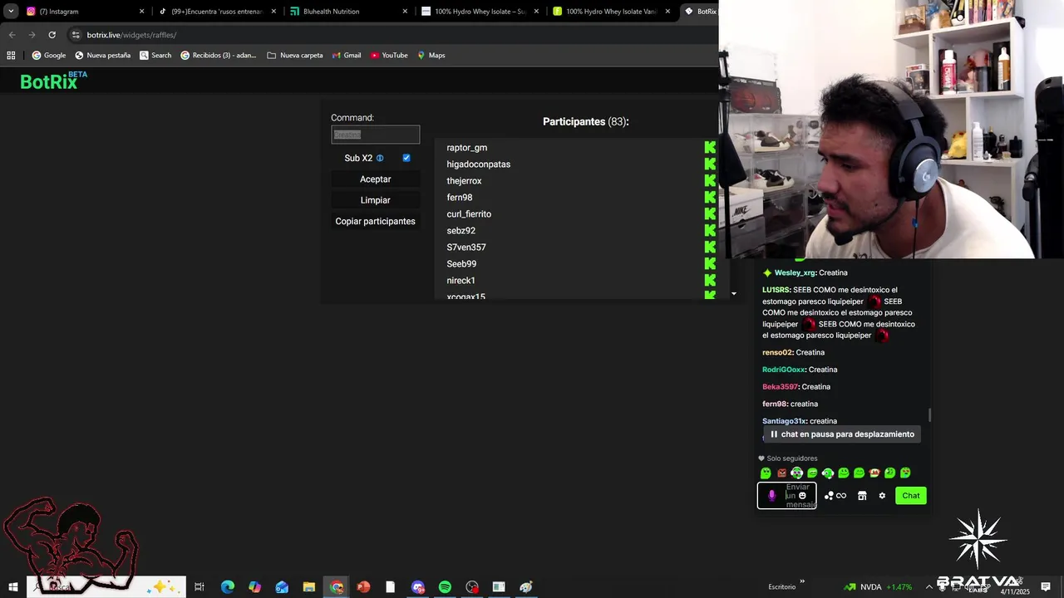Open the Maps bookmark
The image size is (1064, 598).
pyautogui.click(x=431, y=55)
